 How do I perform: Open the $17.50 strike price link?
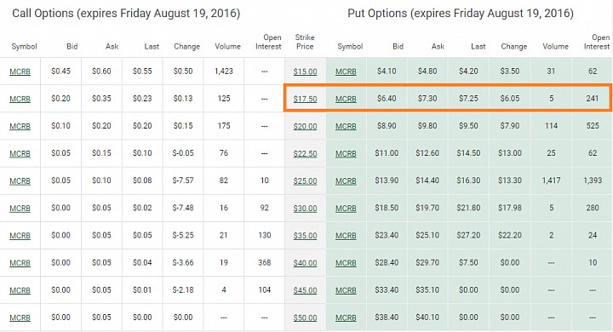(306, 99)
